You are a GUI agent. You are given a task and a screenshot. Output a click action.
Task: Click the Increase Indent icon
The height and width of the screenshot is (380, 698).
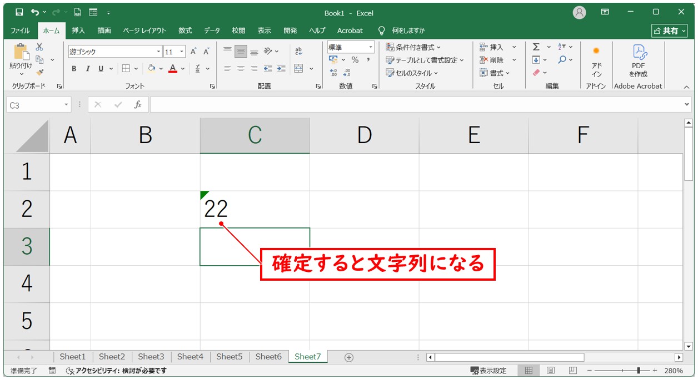281,69
